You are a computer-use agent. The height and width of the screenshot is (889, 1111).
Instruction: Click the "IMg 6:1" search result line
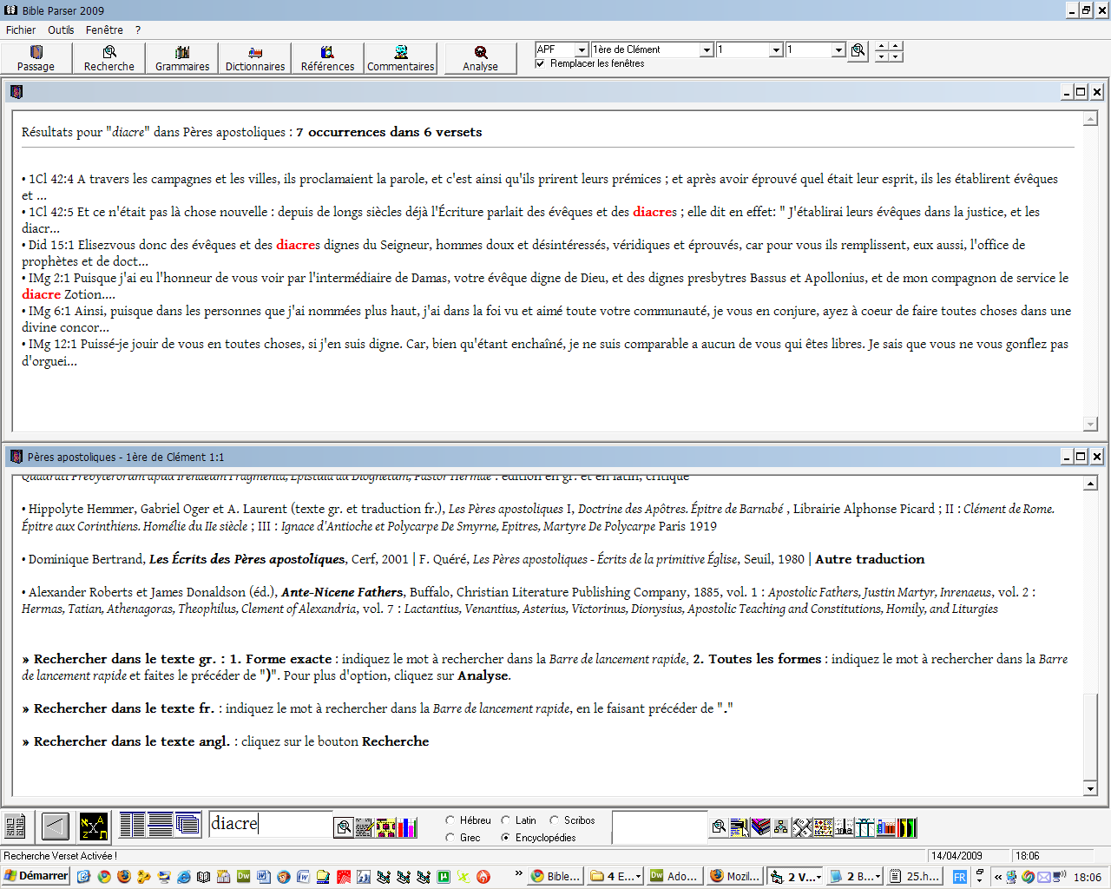pyautogui.click(x=547, y=319)
